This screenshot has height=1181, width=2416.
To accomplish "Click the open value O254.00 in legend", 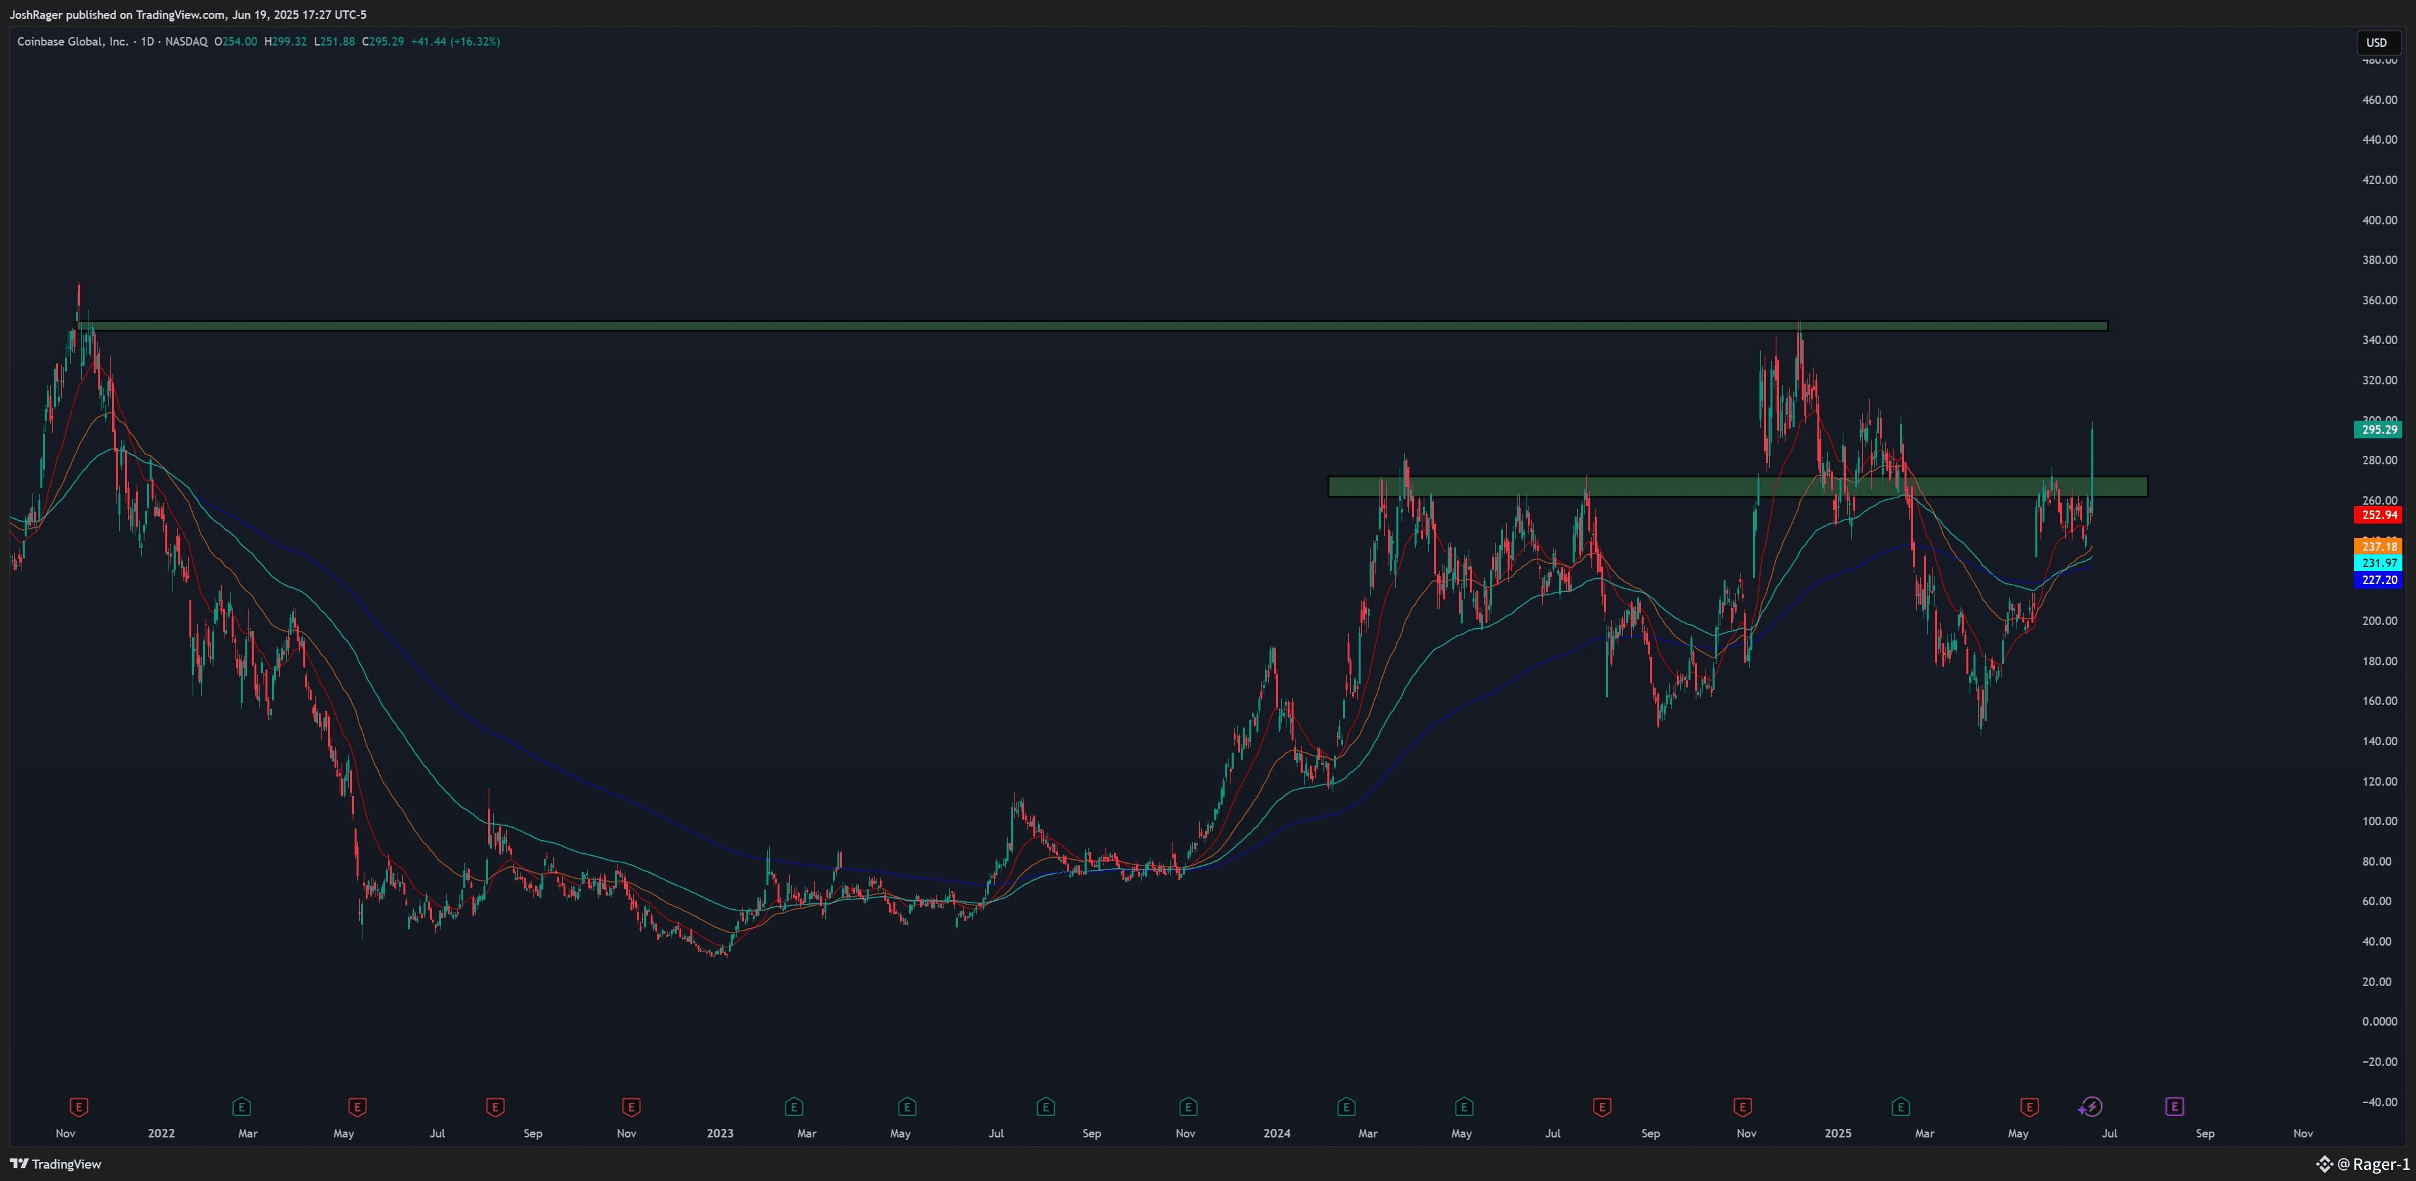I will pos(236,41).
